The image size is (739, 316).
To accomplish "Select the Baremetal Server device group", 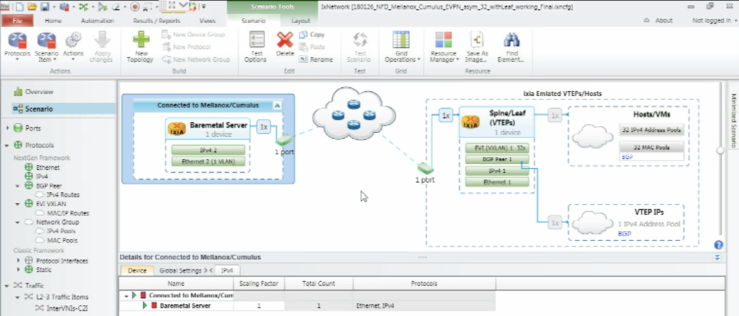I will tap(208, 130).
